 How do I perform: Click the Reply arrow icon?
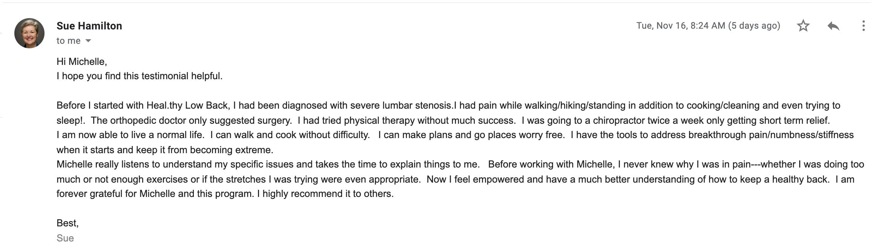(x=833, y=26)
